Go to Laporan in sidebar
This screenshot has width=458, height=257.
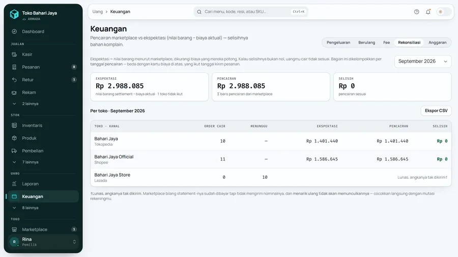[43, 184]
